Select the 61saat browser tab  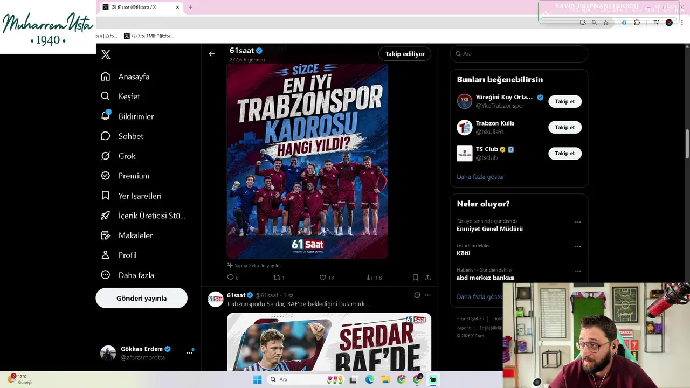pyautogui.click(x=139, y=7)
